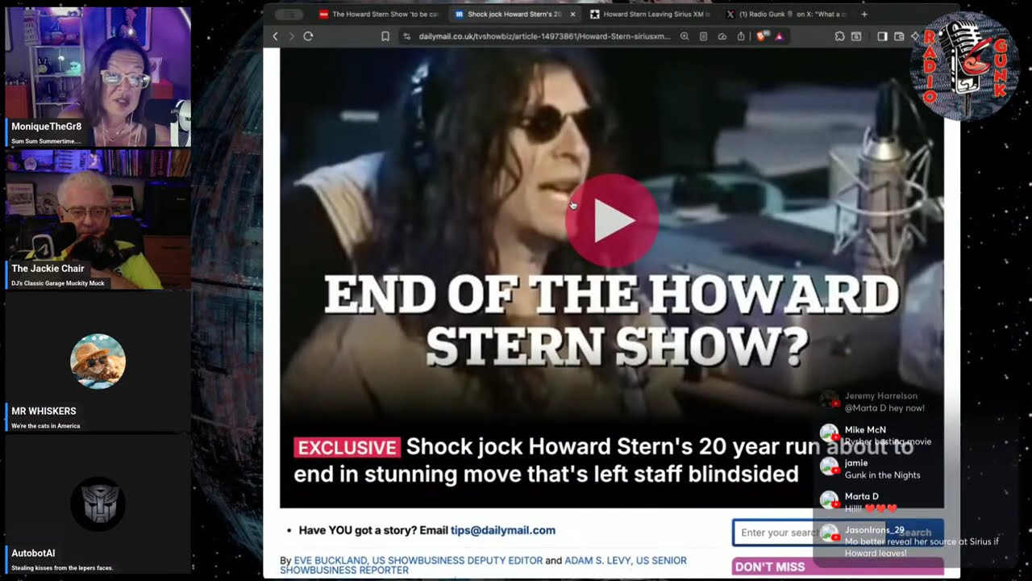The width and height of the screenshot is (1032, 581).
Task: Click the EXCLUSIVE red label
Action: point(347,448)
